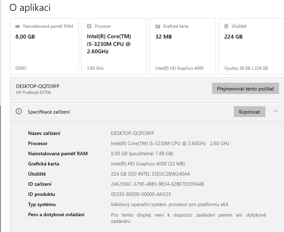This screenshot has height=232, width=284.
Task: Select the Grafická karta card
Action: click(x=183, y=46)
